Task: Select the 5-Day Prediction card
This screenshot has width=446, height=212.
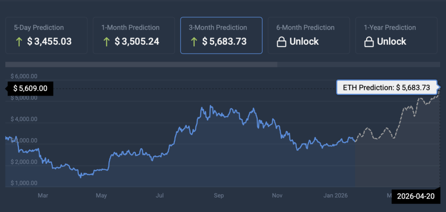Action: click(x=46, y=36)
